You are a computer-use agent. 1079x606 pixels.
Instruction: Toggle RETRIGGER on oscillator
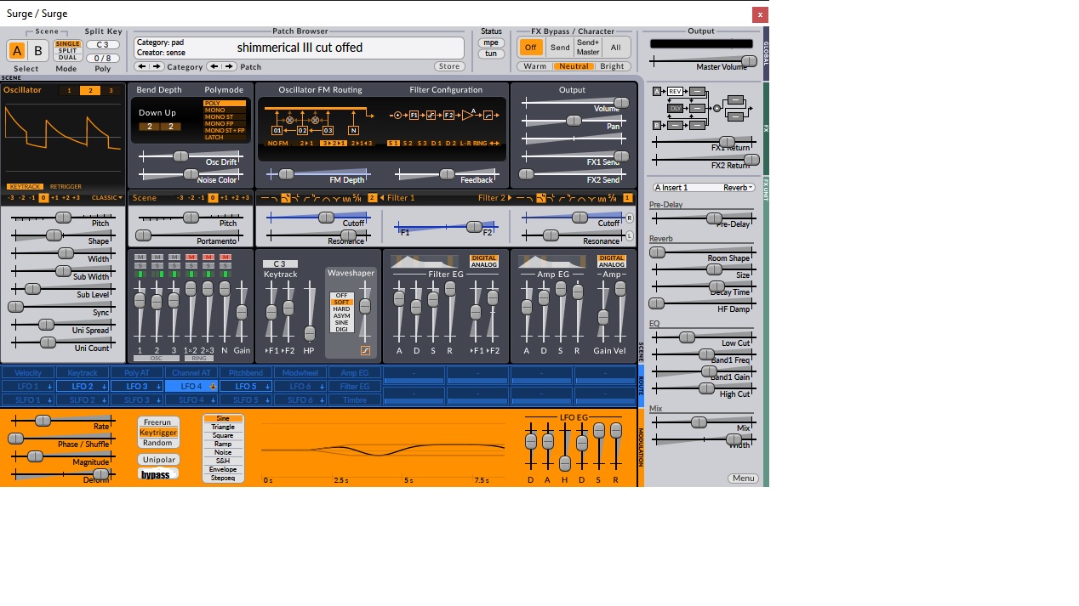[66, 186]
